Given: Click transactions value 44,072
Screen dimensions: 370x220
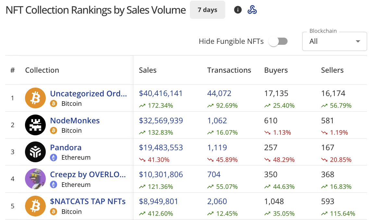Looking at the screenshot, I should click(219, 93).
